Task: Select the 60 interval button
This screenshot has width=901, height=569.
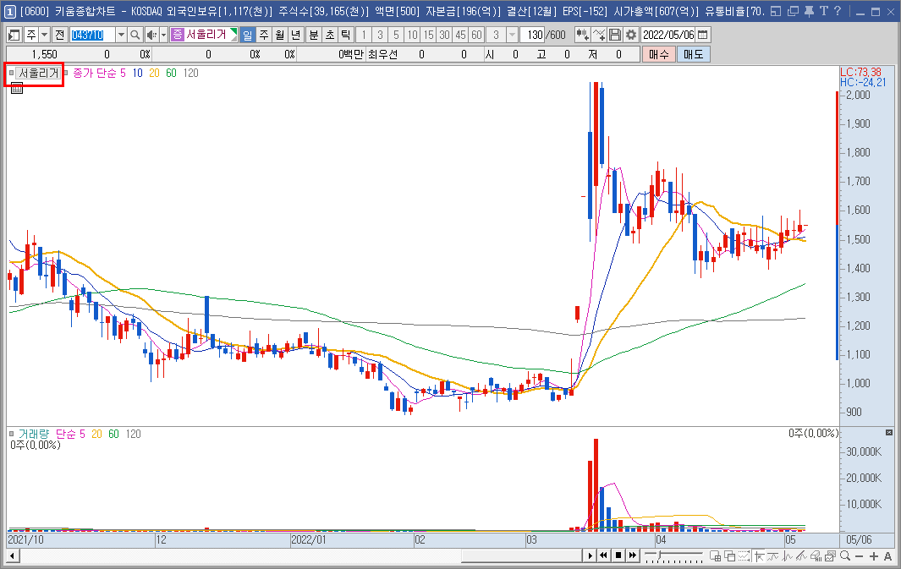Action: (x=476, y=35)
